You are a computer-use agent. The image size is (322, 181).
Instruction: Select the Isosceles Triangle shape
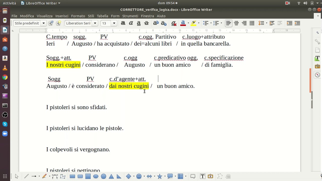(111, 176)
